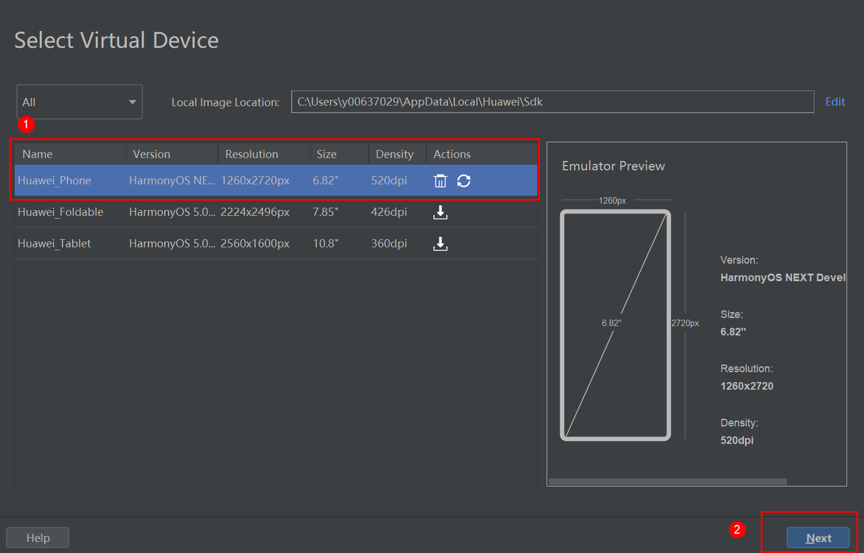Click the 7.85" size cell

pyautogui.click(x=326, y=212)
